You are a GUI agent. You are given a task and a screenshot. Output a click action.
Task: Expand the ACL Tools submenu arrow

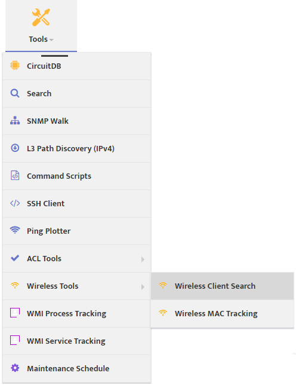point(143,259)
